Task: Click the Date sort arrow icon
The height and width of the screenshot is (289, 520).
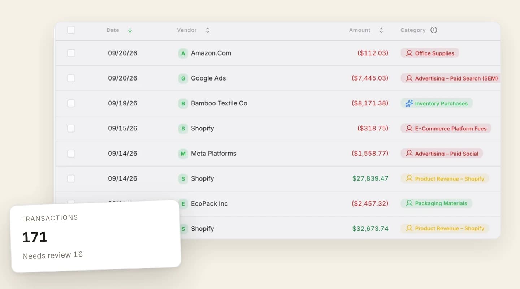Action: tap(130, 30)
